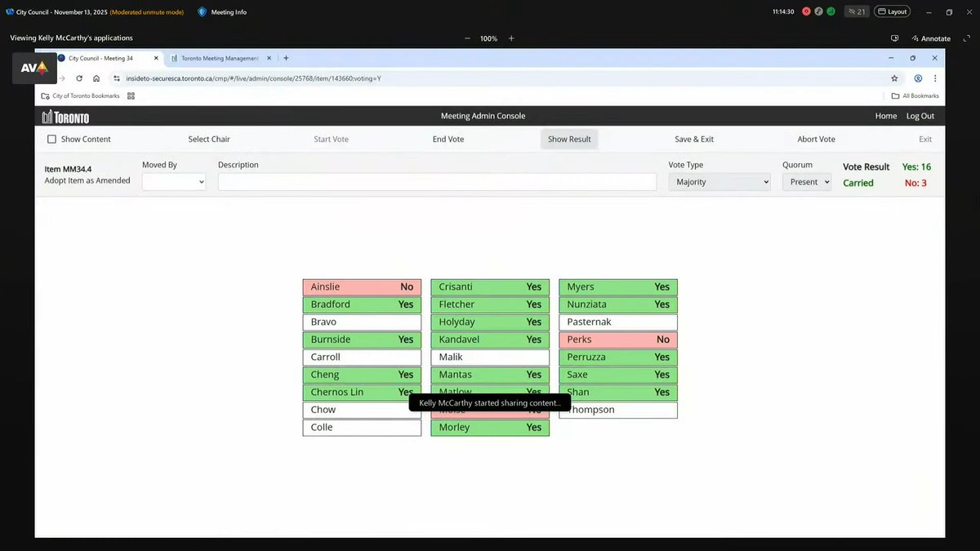Viewport: 980px width, 551px height.
Task: Click the blank Pasternak vote cell
Action: point(618,322)
